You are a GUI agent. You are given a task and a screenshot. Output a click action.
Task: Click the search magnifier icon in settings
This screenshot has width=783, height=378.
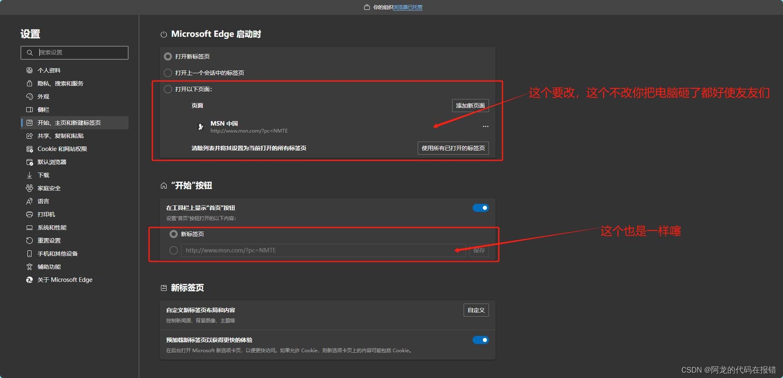[30, 53]
